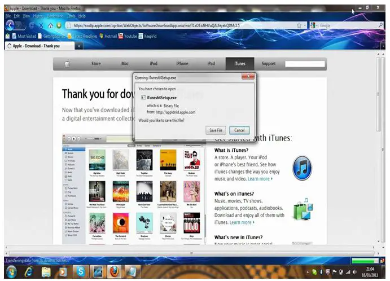Click the bookmark star in address bar
390x281 pixels.
coord(299,25)
